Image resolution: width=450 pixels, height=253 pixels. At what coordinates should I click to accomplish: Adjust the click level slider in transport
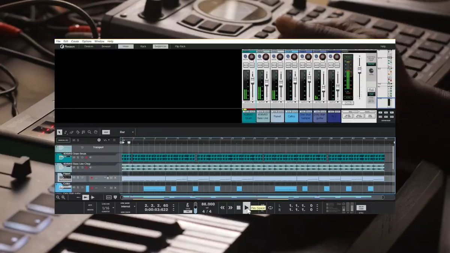(195, 208)
